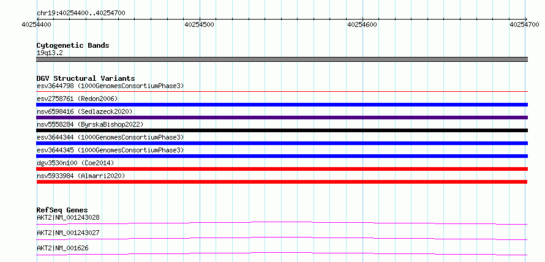Click the 40254500 ruler position label
The height and width of the screenshot is (262, 545).
[x=200, y=24]
